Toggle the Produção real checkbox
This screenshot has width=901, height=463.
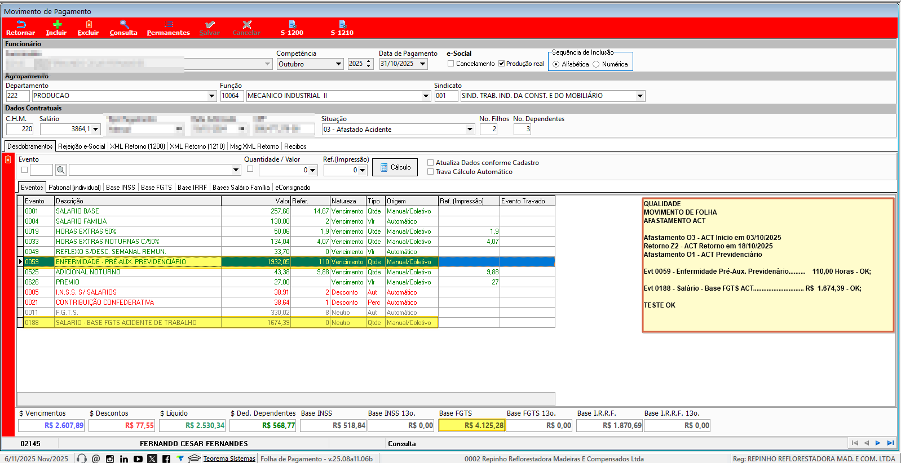[x=501, y=64]
